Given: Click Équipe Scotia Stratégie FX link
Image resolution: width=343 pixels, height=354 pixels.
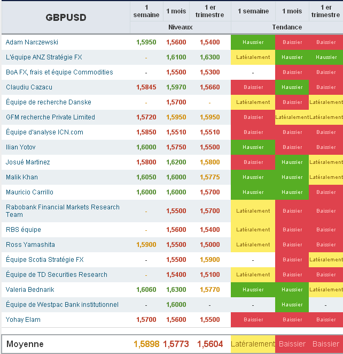Looking at the screenshot, I should [44, 260].
